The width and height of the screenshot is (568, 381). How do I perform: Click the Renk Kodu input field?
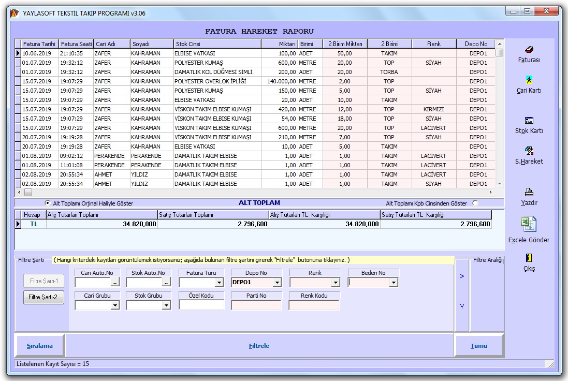click(x=314, y=305)
